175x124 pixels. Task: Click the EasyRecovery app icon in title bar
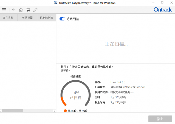(x=56, y=3)
